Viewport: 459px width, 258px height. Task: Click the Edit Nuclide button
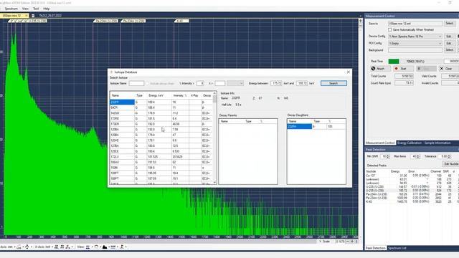pyautogui.click(x=450, y=164)
